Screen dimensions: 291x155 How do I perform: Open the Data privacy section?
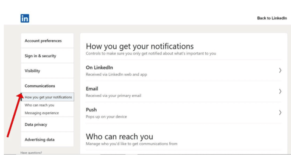tap(48, 124)
